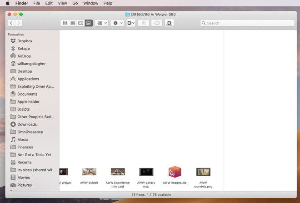Click the Share toolbar button
Viewport: 300px width, 203px height.
coord(144,23)
